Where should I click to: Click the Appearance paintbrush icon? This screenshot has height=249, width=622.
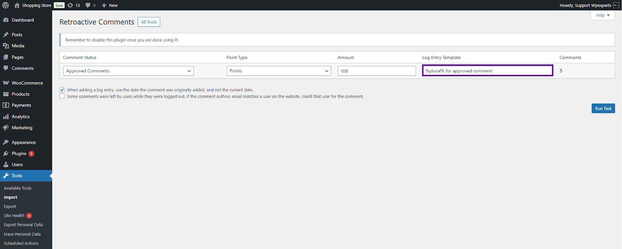[x=6, y=143]
